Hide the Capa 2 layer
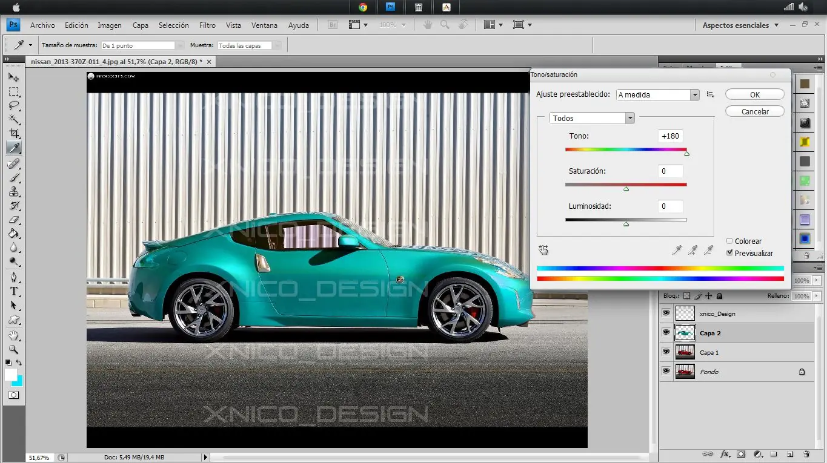 (x=666, y=333)
